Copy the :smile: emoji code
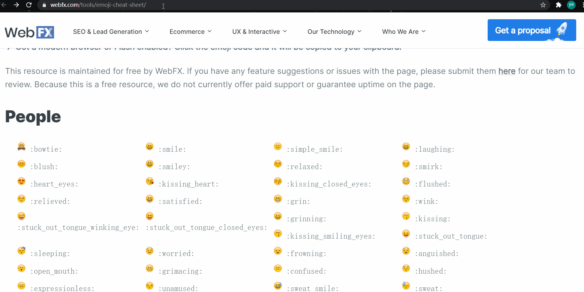Viewport: 584px width, 292px height. [x=172, y=149]
